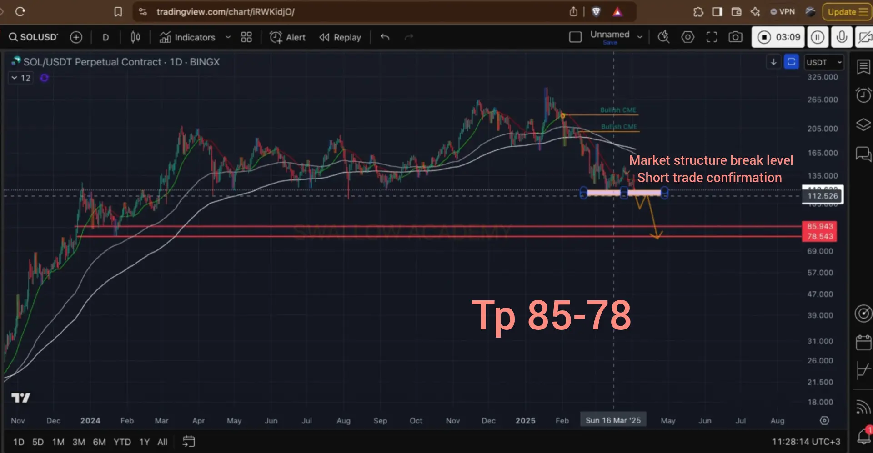Select the 1Y time range
873x453 pixels.
[144, 442]
